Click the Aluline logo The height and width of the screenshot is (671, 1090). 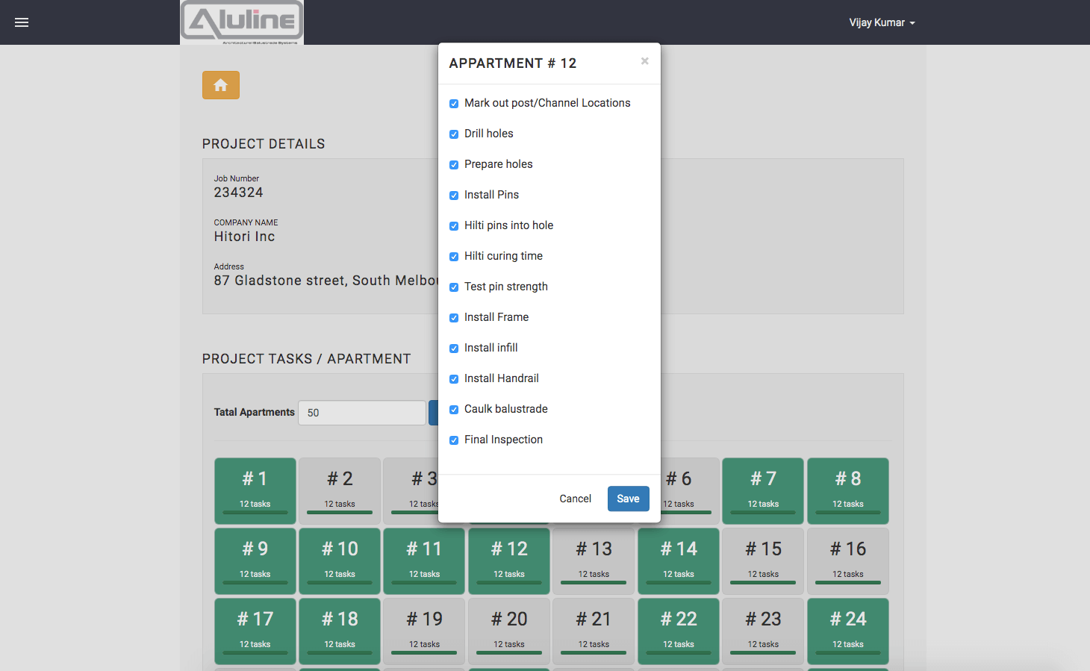[x=242, y=22]
